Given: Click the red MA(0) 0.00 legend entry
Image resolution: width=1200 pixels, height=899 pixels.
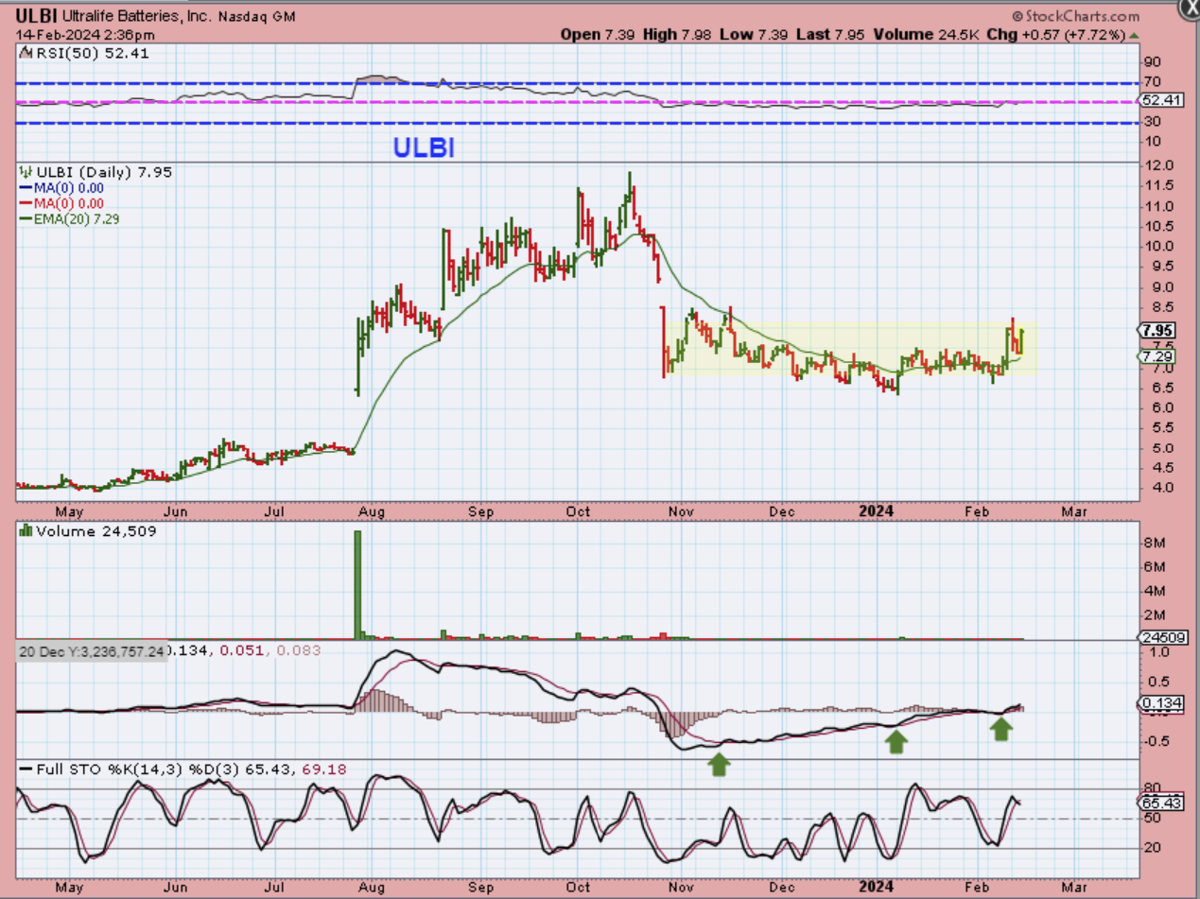Looking at the screenshot, I should click(61, 203).
